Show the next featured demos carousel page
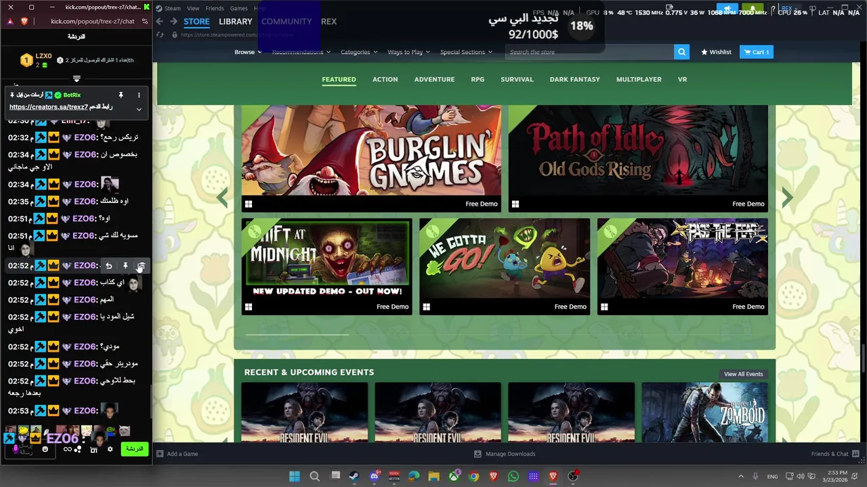Screen dimensions: 867x487 coord(787,198)
